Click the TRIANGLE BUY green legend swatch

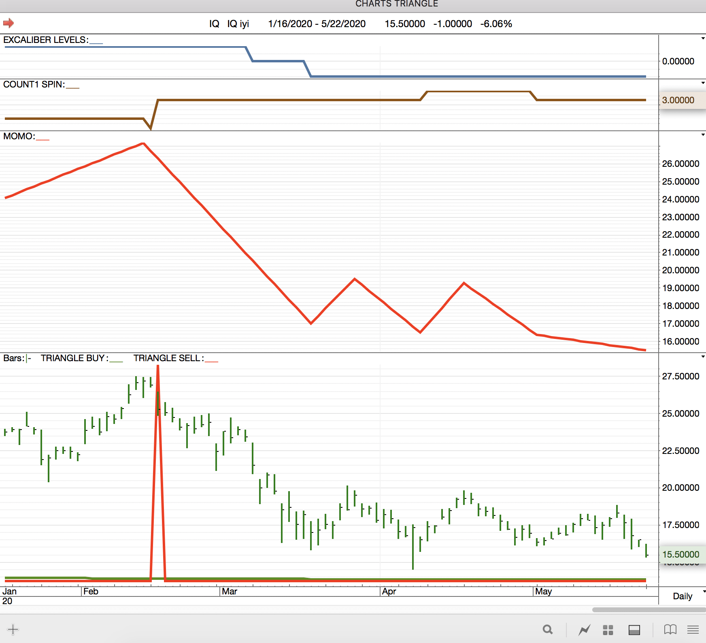pos(116,361)
